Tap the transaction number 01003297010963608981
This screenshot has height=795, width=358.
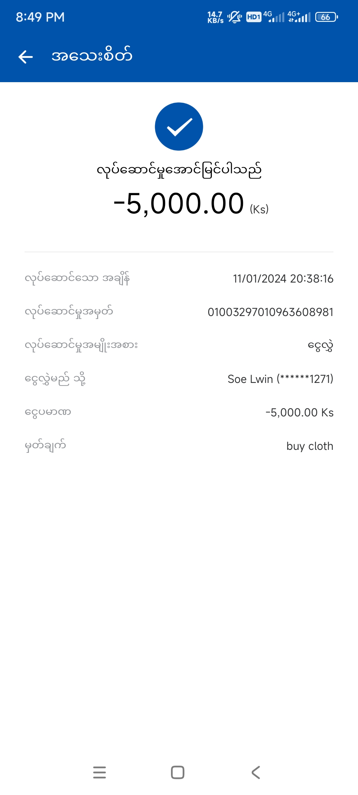(x=270, y=312)
